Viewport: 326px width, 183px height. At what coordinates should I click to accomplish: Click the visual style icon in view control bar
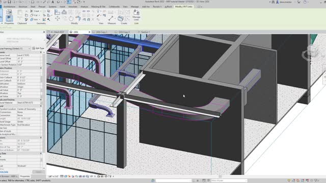tap(66, 176)
